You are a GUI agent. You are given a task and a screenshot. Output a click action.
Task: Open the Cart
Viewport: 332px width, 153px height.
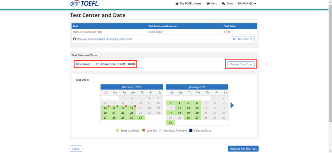click(211, 4)
